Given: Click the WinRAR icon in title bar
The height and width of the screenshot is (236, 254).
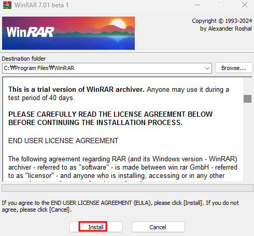Looking at the screenshot, I should 7,5.
